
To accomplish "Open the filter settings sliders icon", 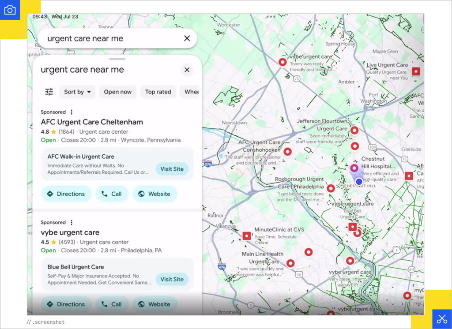I will [x=49, y=92].
